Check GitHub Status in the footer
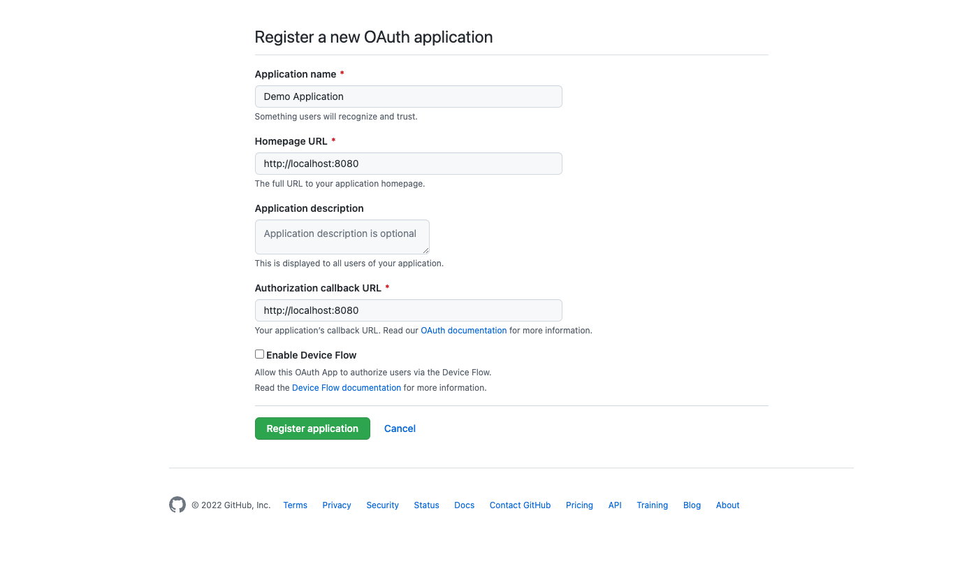953x562 pixels. point(426,505)
